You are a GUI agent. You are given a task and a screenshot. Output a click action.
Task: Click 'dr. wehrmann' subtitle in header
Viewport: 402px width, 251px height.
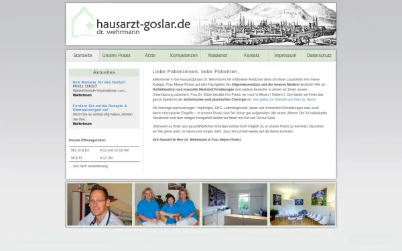pos(118,32)
